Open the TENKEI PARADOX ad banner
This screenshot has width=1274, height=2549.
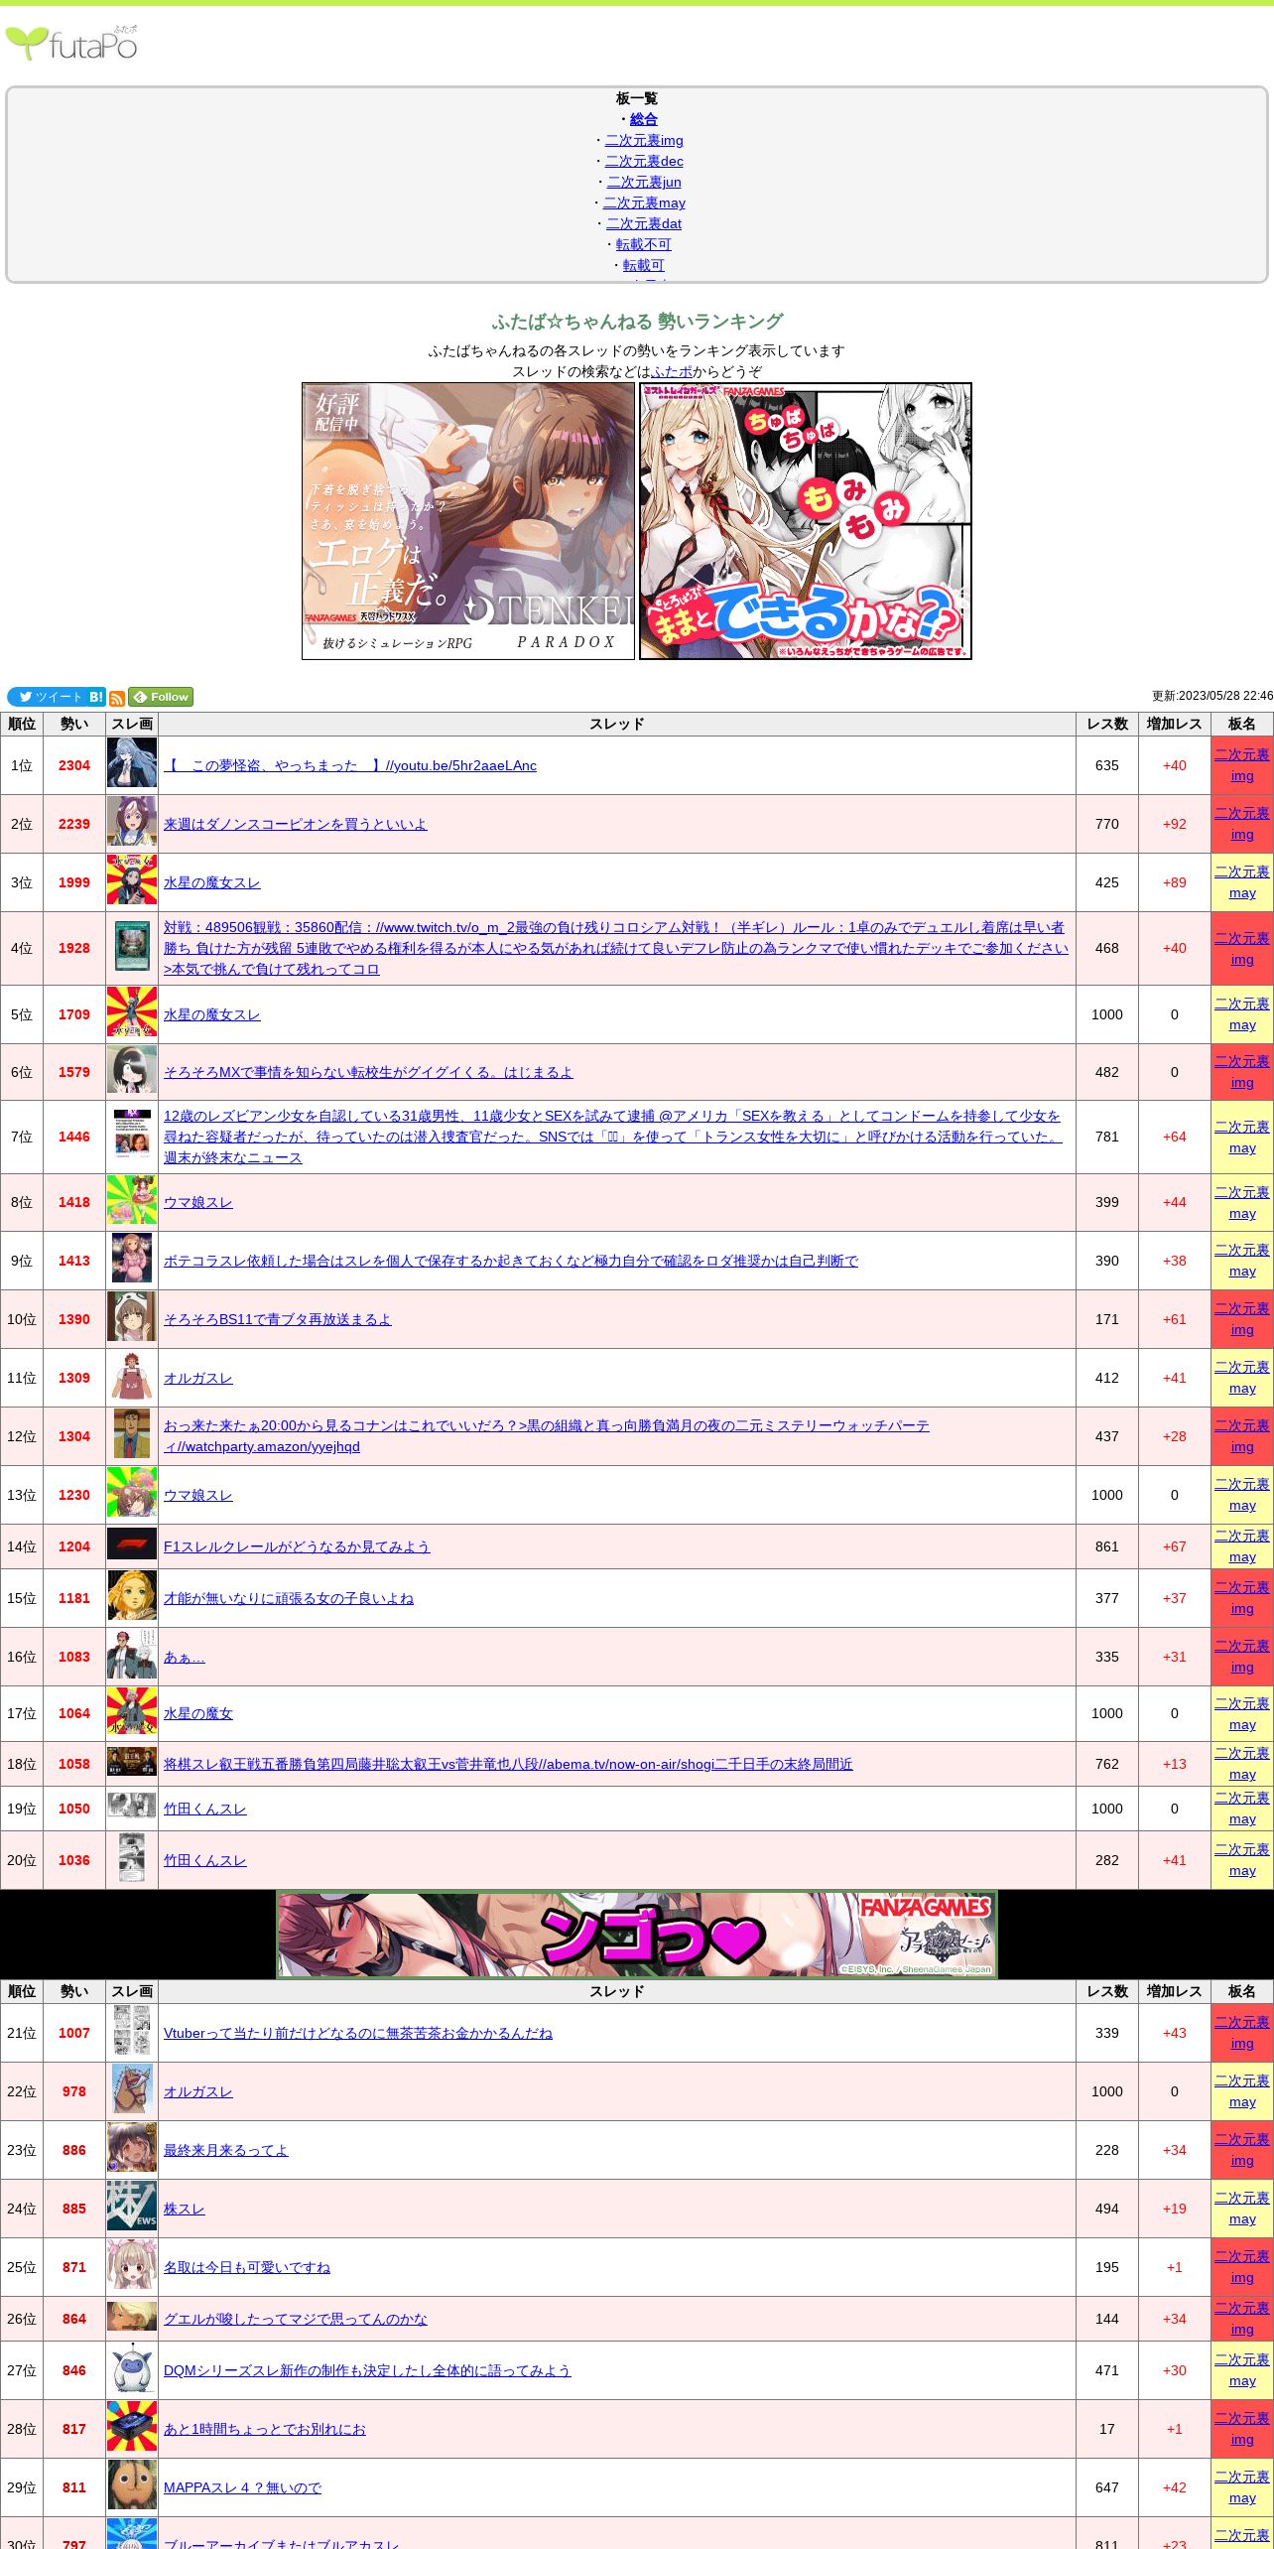[468, 521]
